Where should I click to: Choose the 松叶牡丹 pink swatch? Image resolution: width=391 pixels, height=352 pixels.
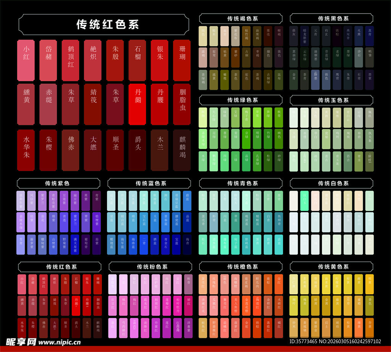click(178, 306)
